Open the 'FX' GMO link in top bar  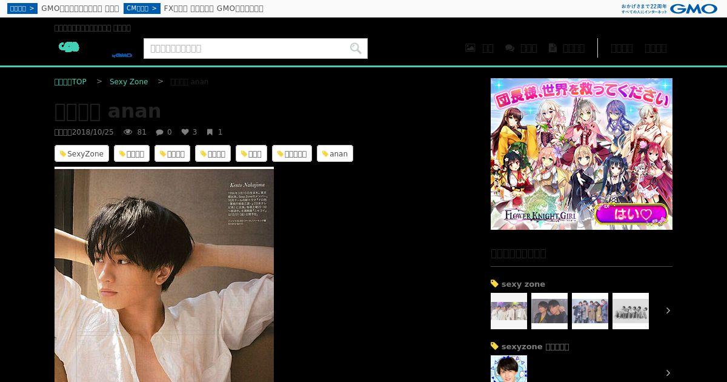click(213, 8)
